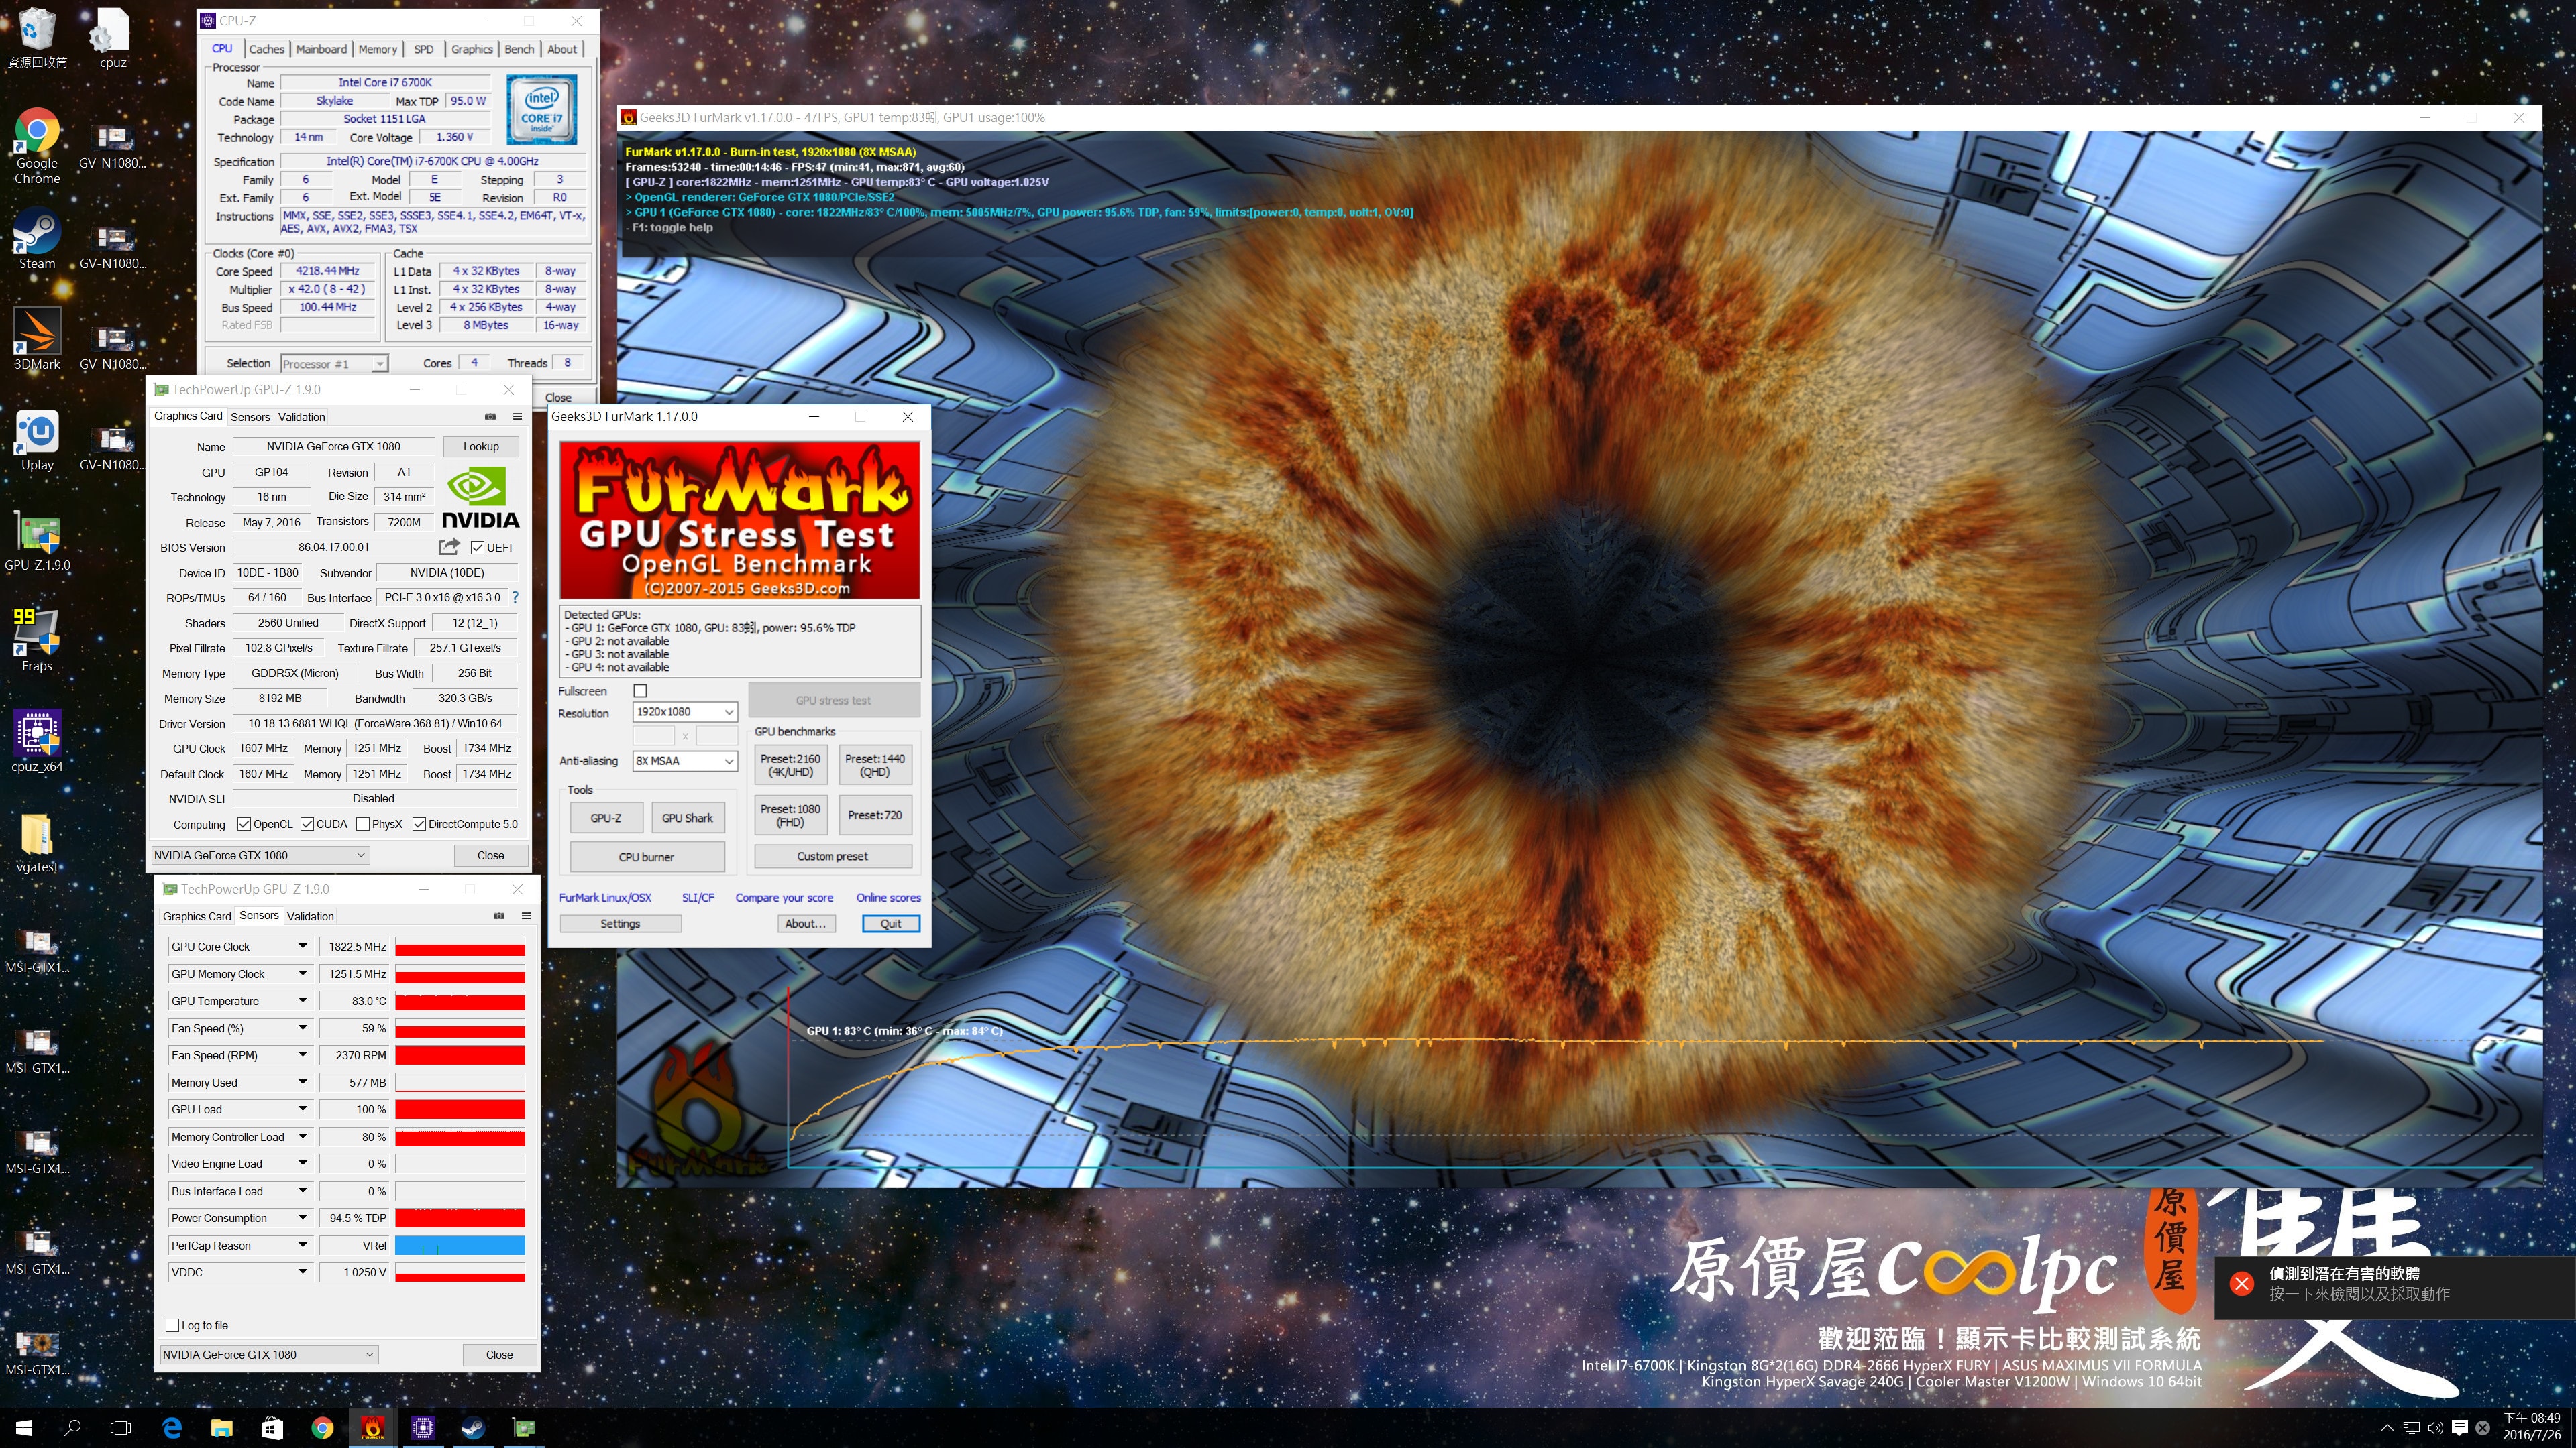This screenshot has height=1448, width=2576.
Task: Launch the Steam desktop shortcut
Action: [x=37, y=238]
